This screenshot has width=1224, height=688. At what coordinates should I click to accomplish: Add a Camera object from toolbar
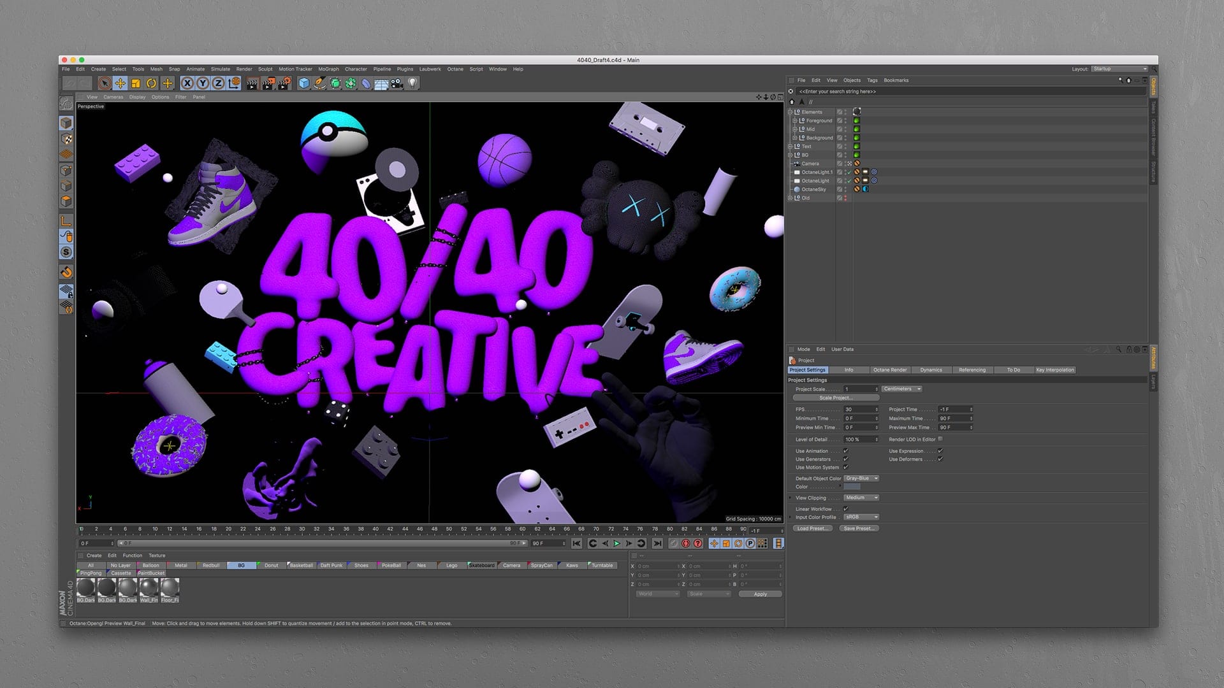click(397, 83)
